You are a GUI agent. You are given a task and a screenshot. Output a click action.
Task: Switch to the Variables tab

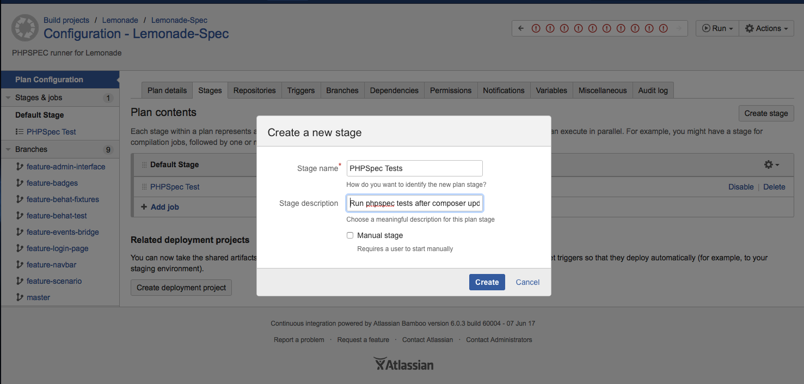pos(551,90)
